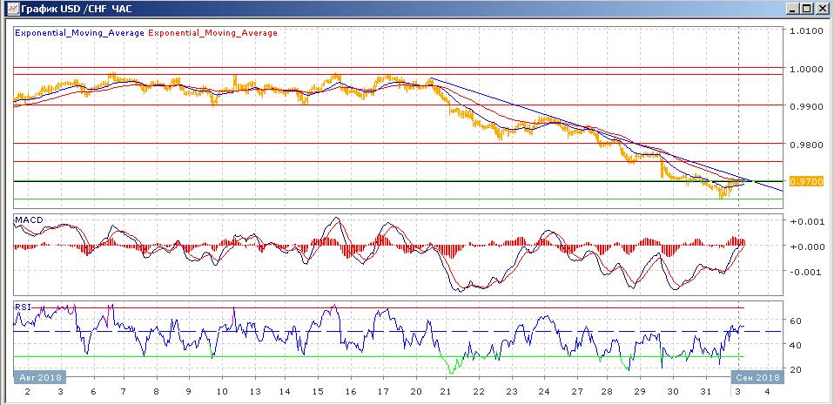Click the Сен 2018 month marker
Screen dimensions: 834x405
(759, 377)
